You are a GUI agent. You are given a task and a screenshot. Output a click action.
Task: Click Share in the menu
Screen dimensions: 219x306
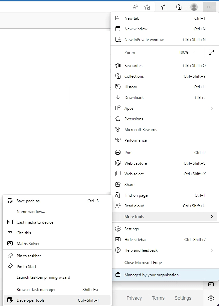point(164,185)
